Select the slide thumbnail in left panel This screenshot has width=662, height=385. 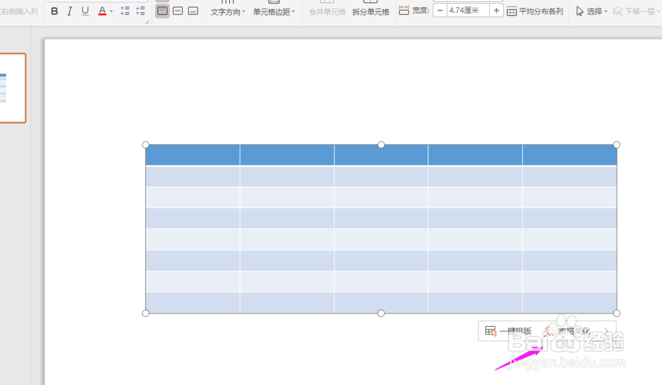(x=13, y=87)
